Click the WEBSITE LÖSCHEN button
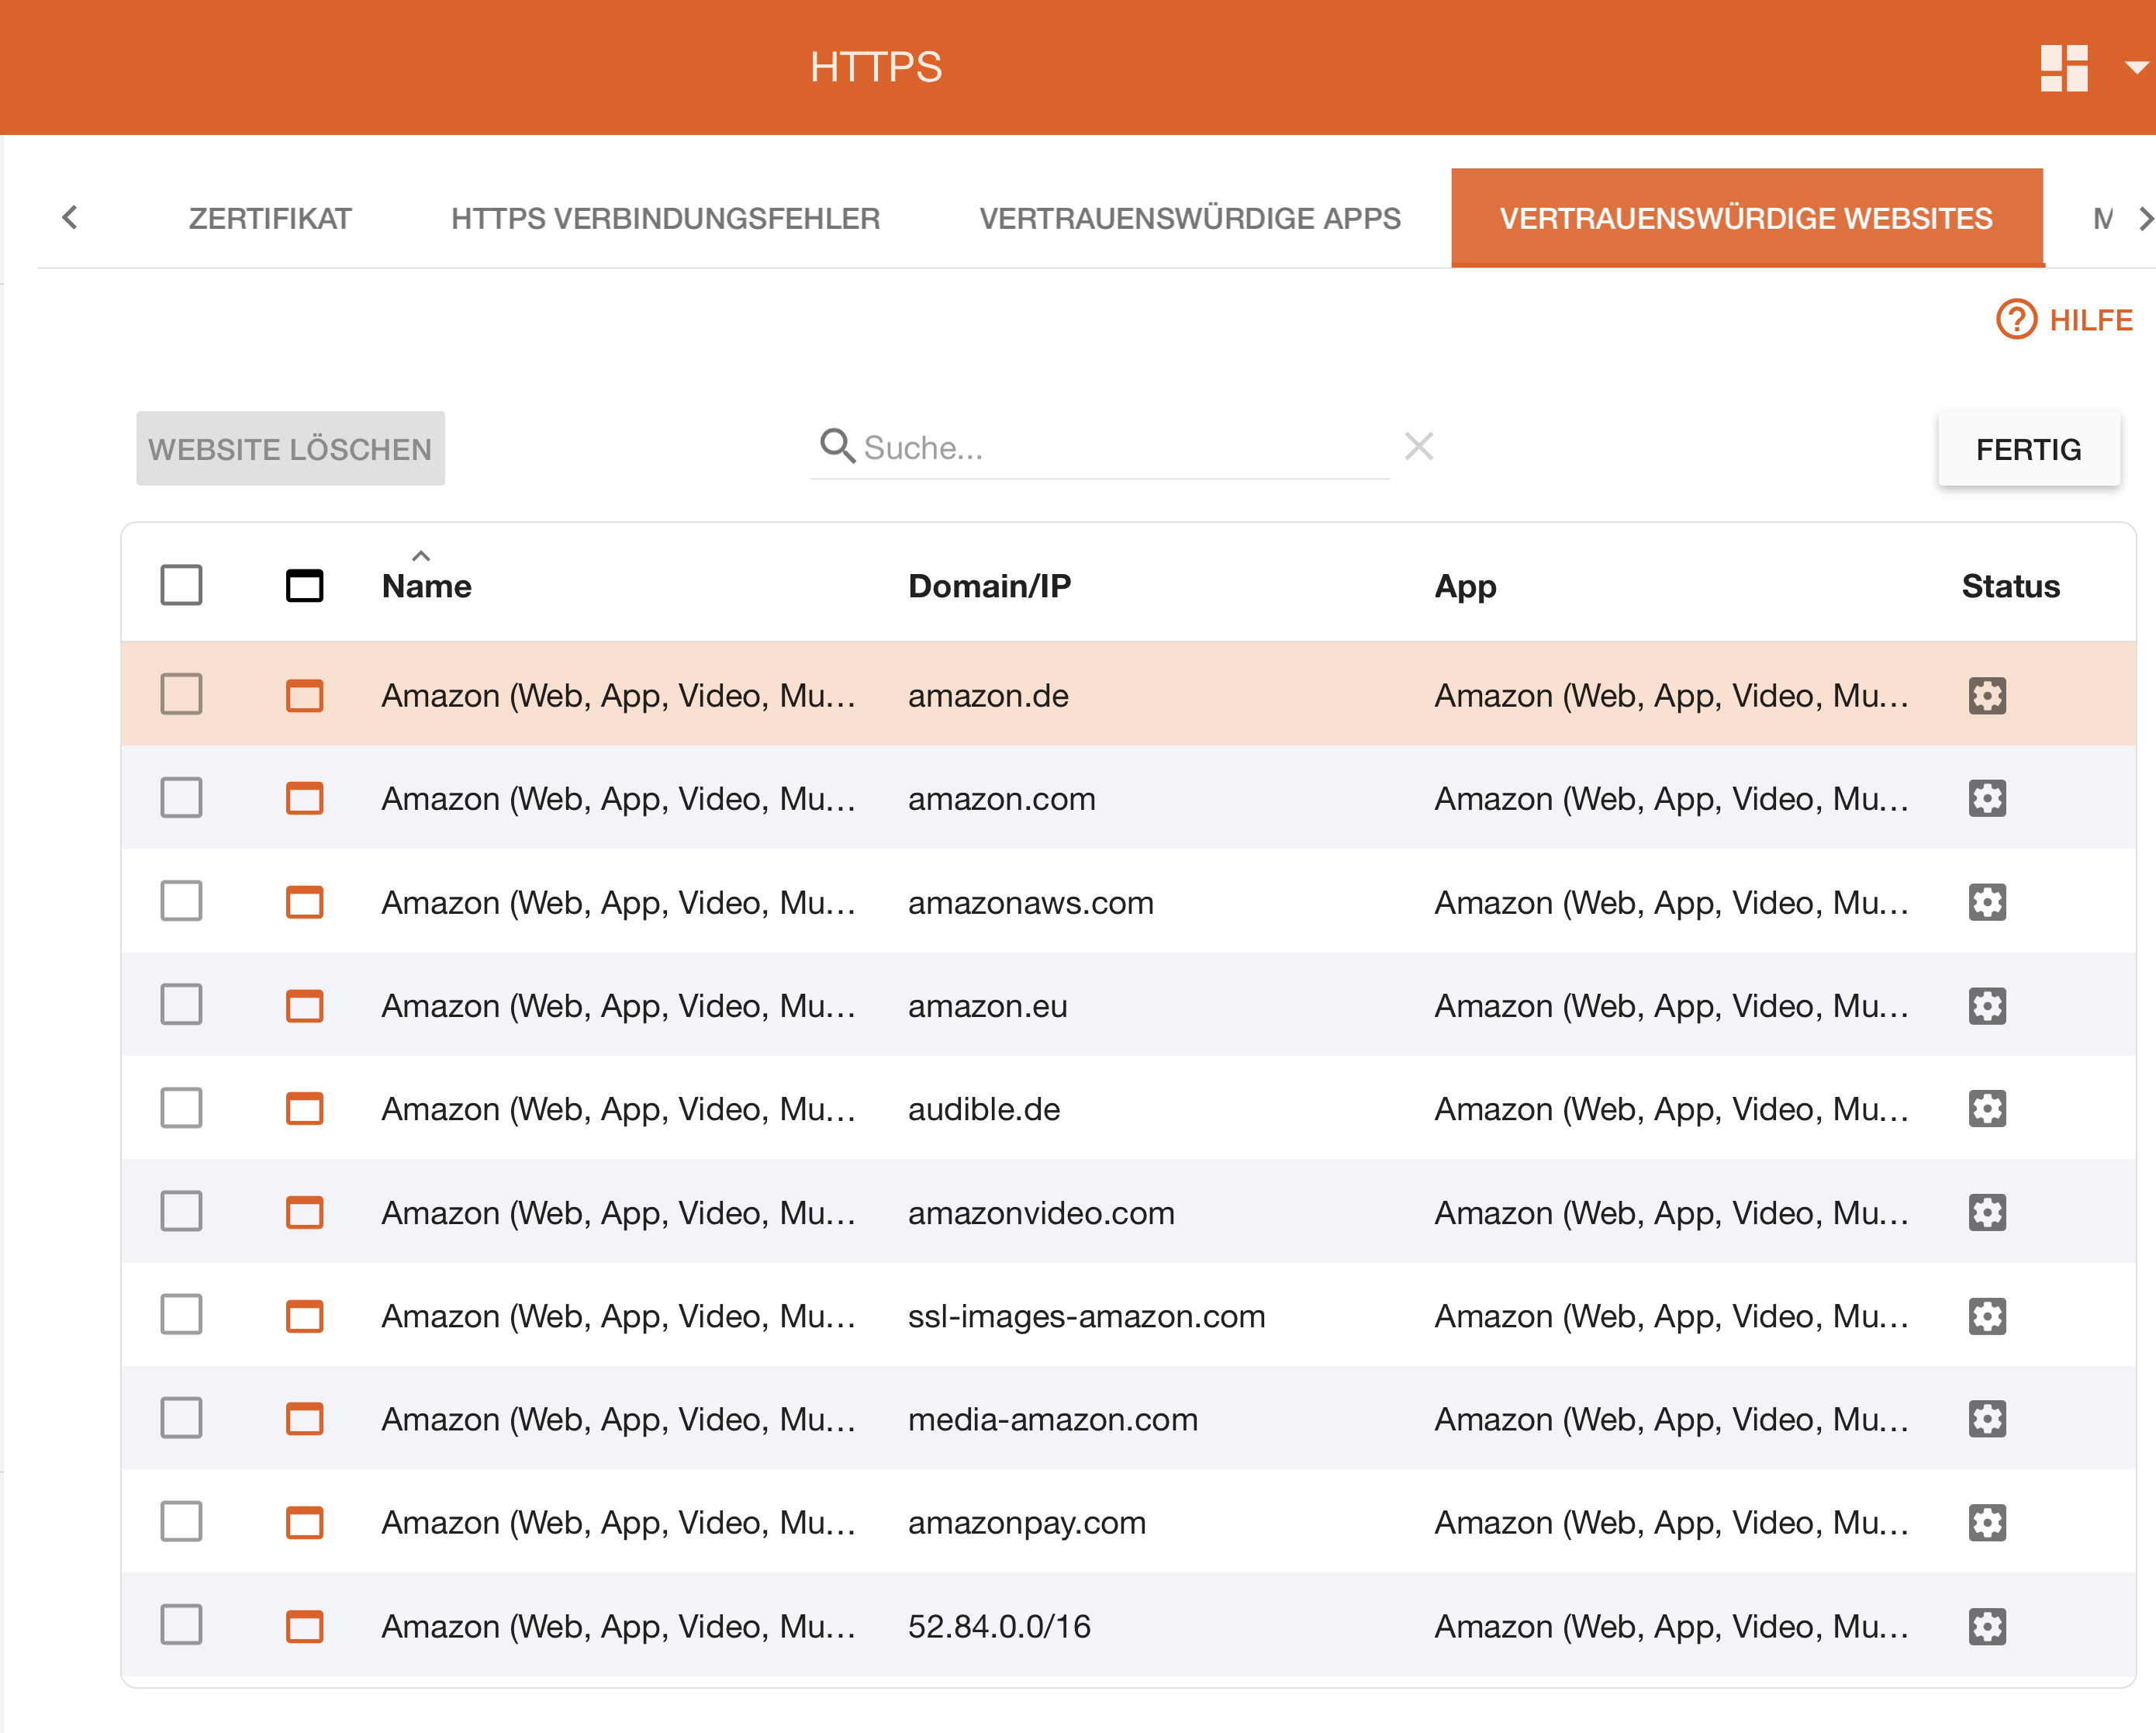This screenshot has width=2156, height=1733. pyautogui.click(x=290, y=448)
